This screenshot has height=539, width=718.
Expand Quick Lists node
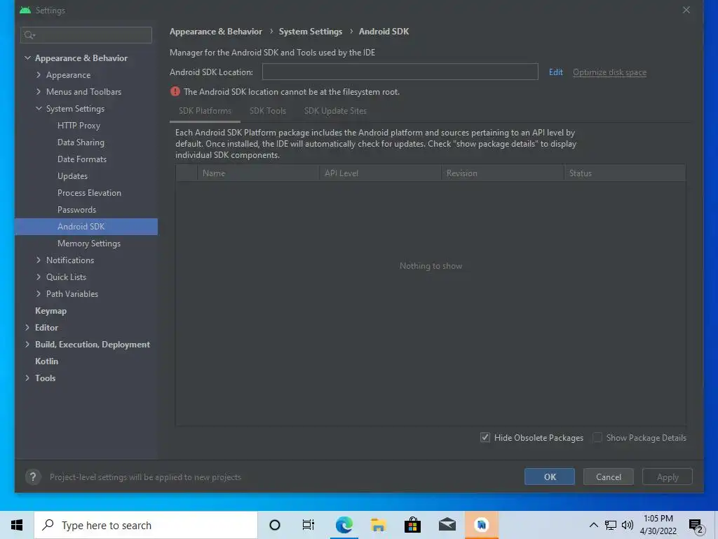[39, 277]
